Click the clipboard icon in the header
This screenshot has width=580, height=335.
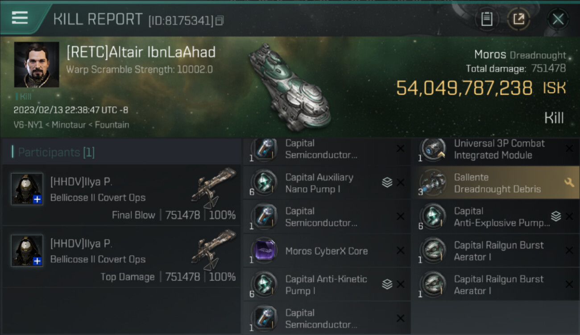click(486, 19)
